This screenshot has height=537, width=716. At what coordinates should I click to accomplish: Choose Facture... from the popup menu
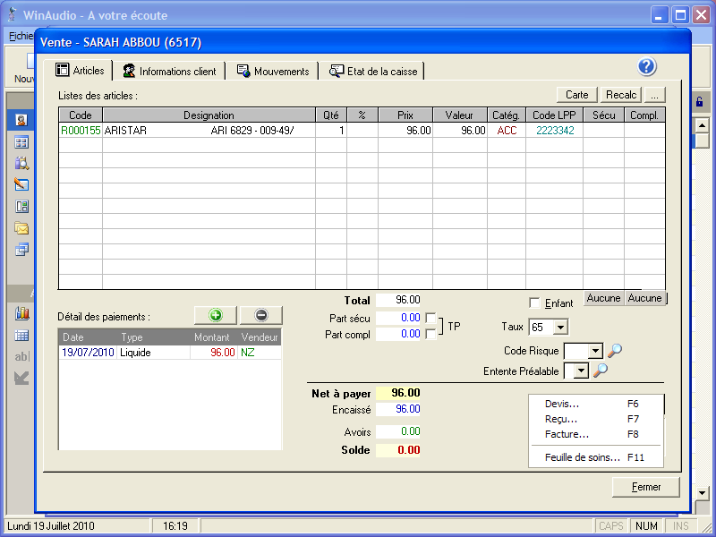coord(567,434)
